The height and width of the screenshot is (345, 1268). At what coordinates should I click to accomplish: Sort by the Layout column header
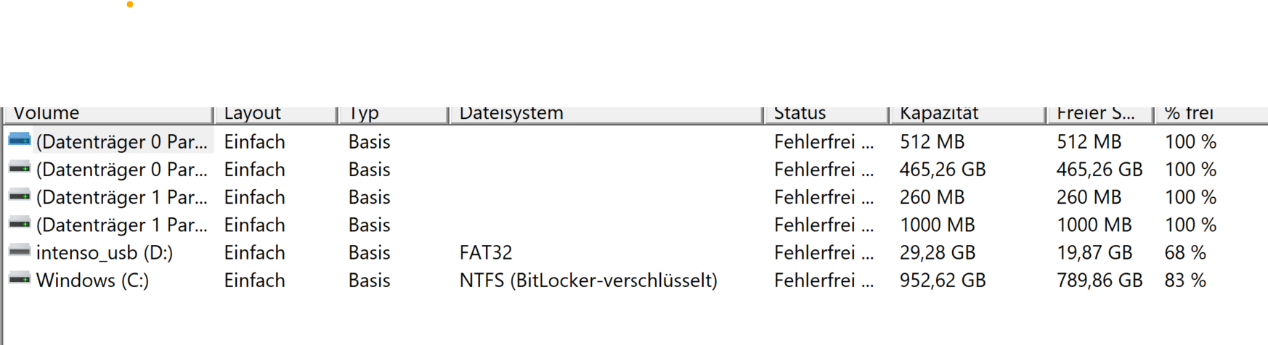pyautogui.click(x=276, y=115)
